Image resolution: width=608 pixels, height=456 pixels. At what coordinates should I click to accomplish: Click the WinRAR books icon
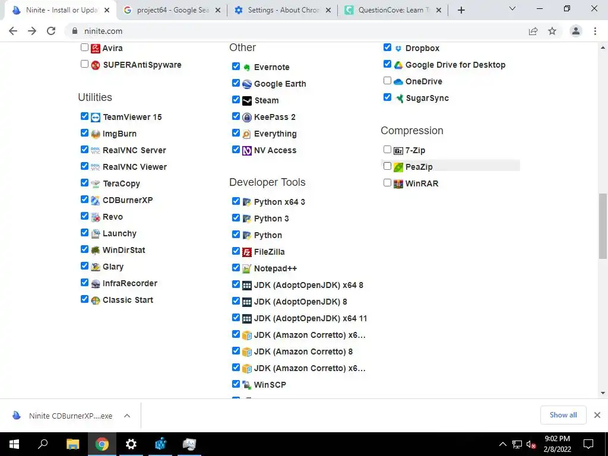[x=398, y=184]
